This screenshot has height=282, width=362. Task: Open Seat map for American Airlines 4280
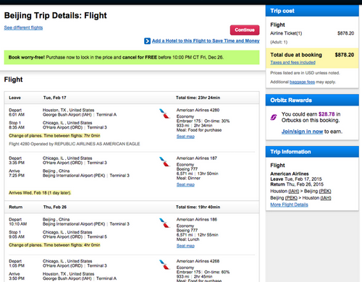point(185,137)
